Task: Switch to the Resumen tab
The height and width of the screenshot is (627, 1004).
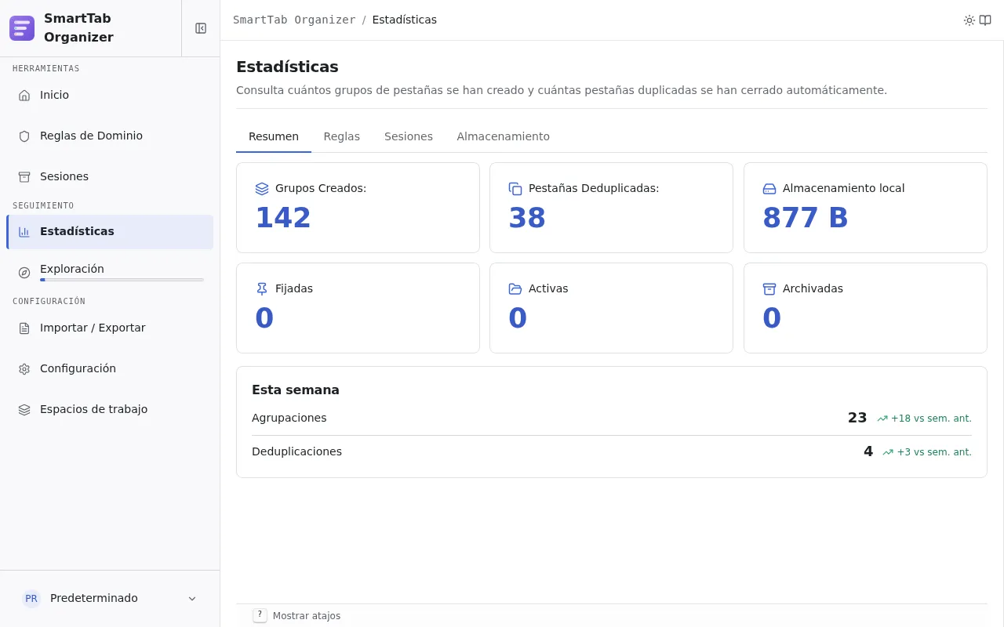Action: coord(274,136)
